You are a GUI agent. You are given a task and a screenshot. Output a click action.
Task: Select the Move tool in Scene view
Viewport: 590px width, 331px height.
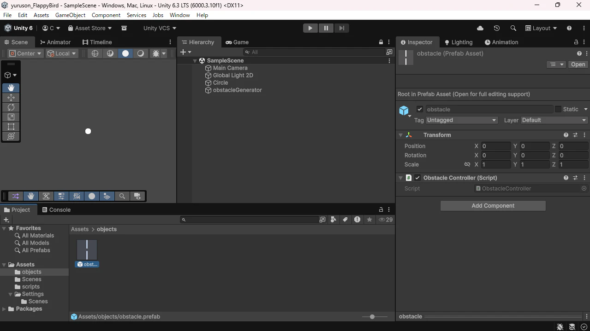tap(11, 98)
